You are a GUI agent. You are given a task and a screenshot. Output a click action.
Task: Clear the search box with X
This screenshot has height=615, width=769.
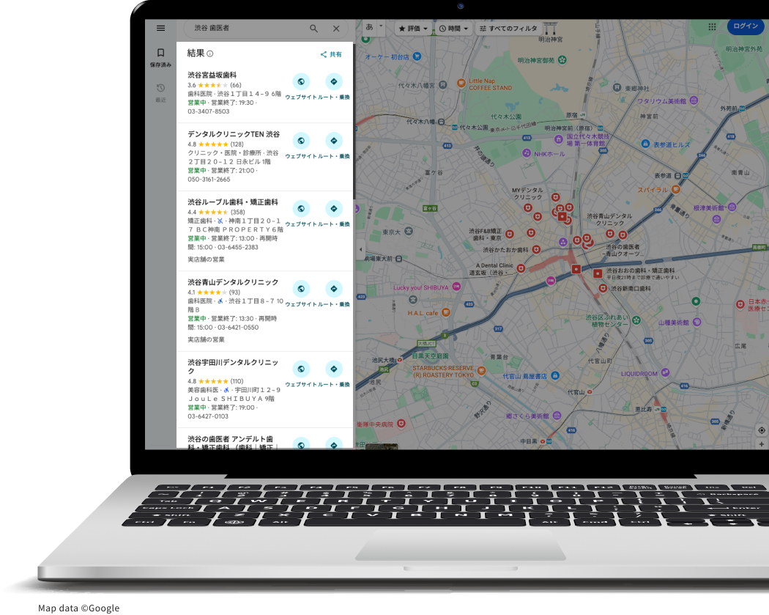pos(336,29)
